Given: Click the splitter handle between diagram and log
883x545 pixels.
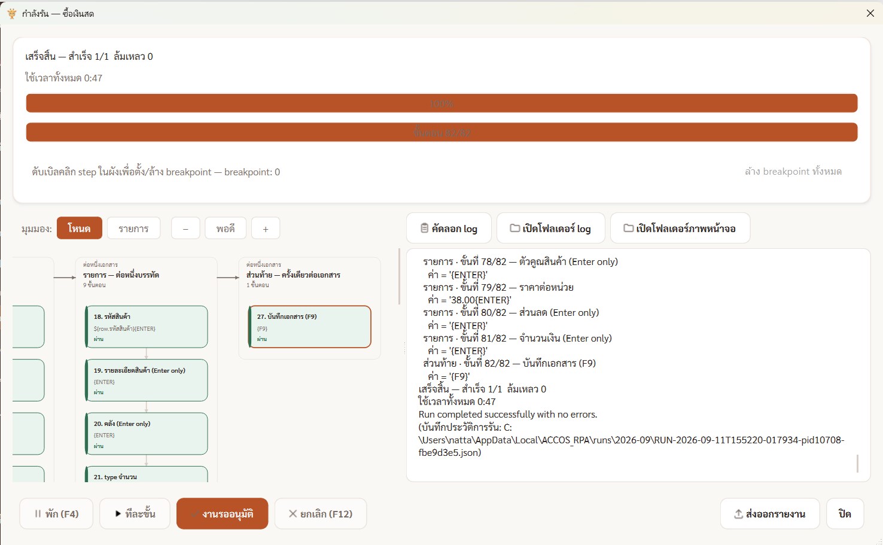Looking at the screenshot, I should (x=404, y=348).
